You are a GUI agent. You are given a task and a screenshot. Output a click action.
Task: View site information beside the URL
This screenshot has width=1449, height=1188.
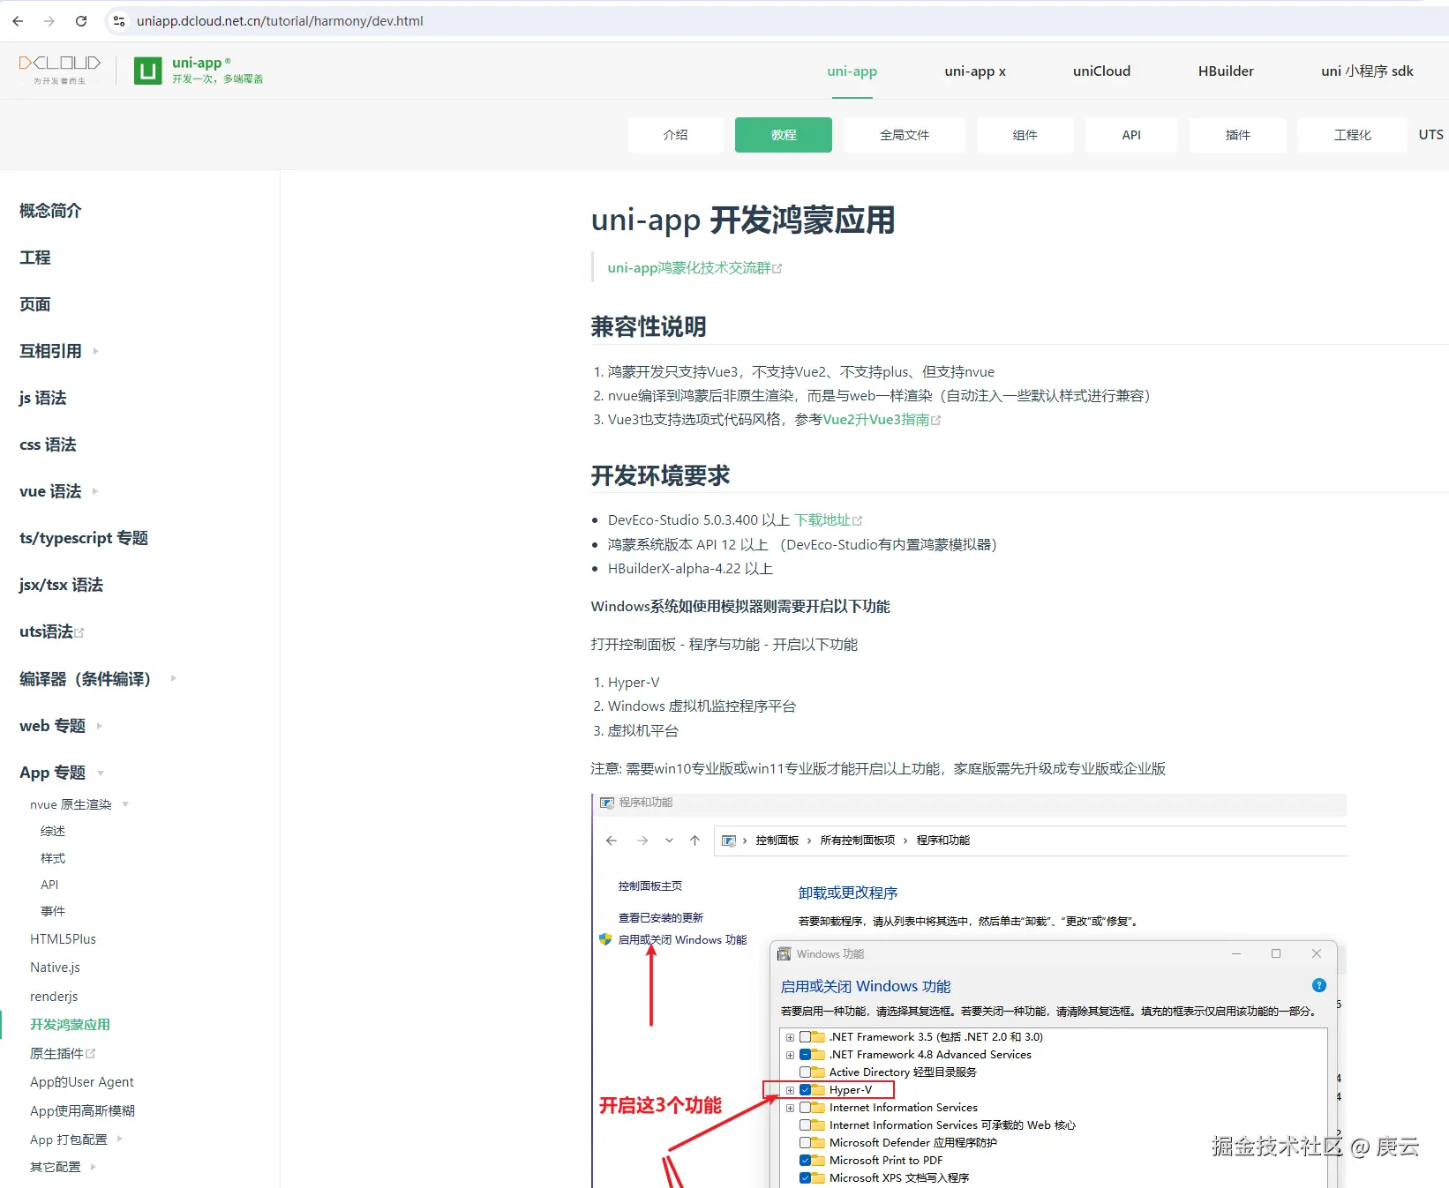click(x=119, y=21)
